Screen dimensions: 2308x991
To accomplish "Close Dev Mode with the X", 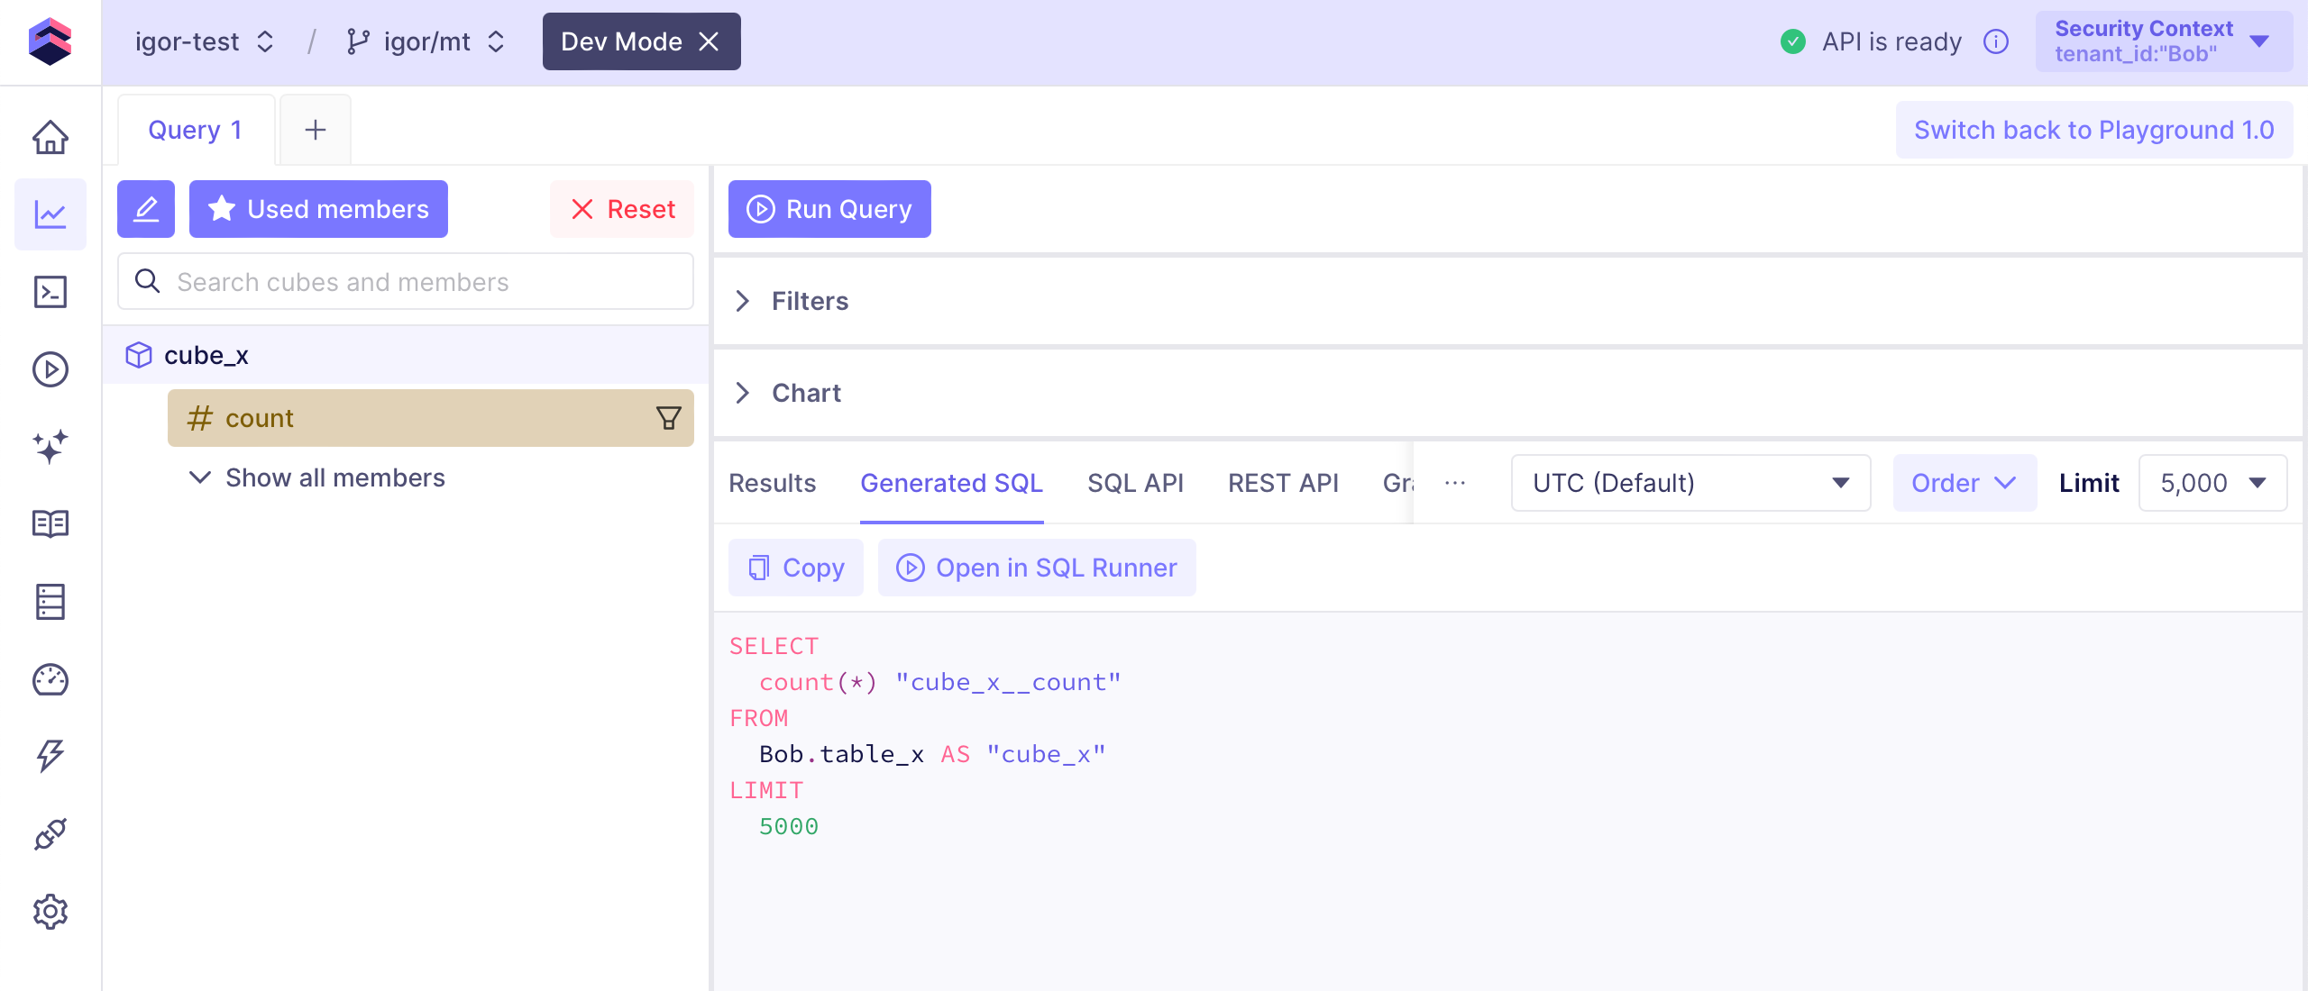I will pos(710,41).
